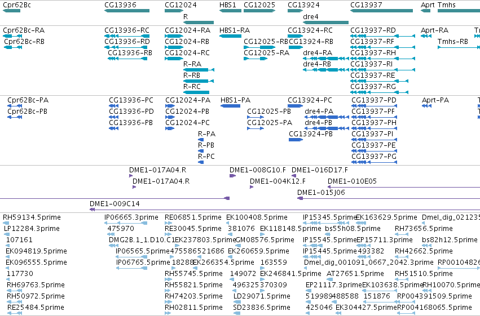
Task: Click the Aprt-RA transcript
Action: (434, 30)
